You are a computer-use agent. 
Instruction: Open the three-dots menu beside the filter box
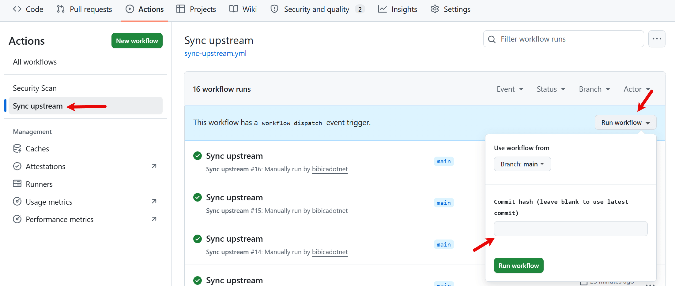(657, 39)
